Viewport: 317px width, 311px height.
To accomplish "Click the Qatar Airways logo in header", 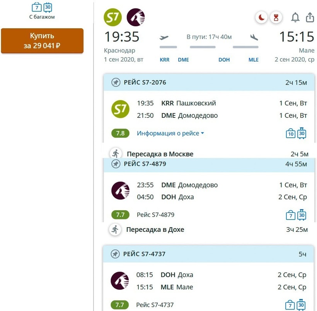I will 136,17.
